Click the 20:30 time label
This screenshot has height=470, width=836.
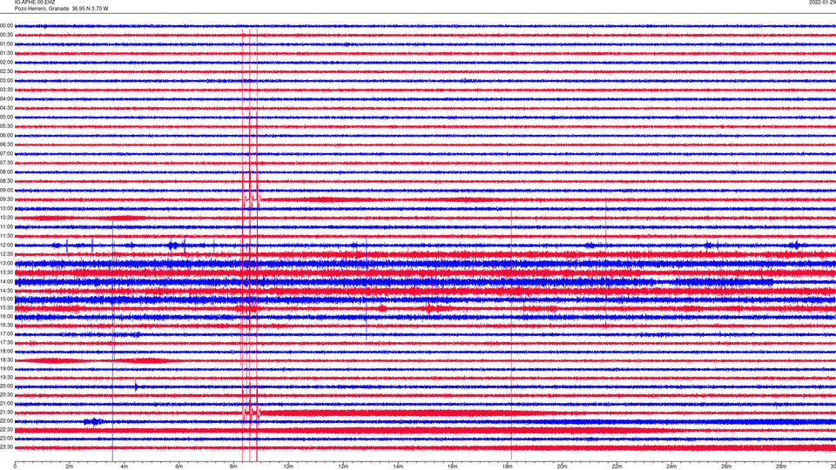point(7,395)
